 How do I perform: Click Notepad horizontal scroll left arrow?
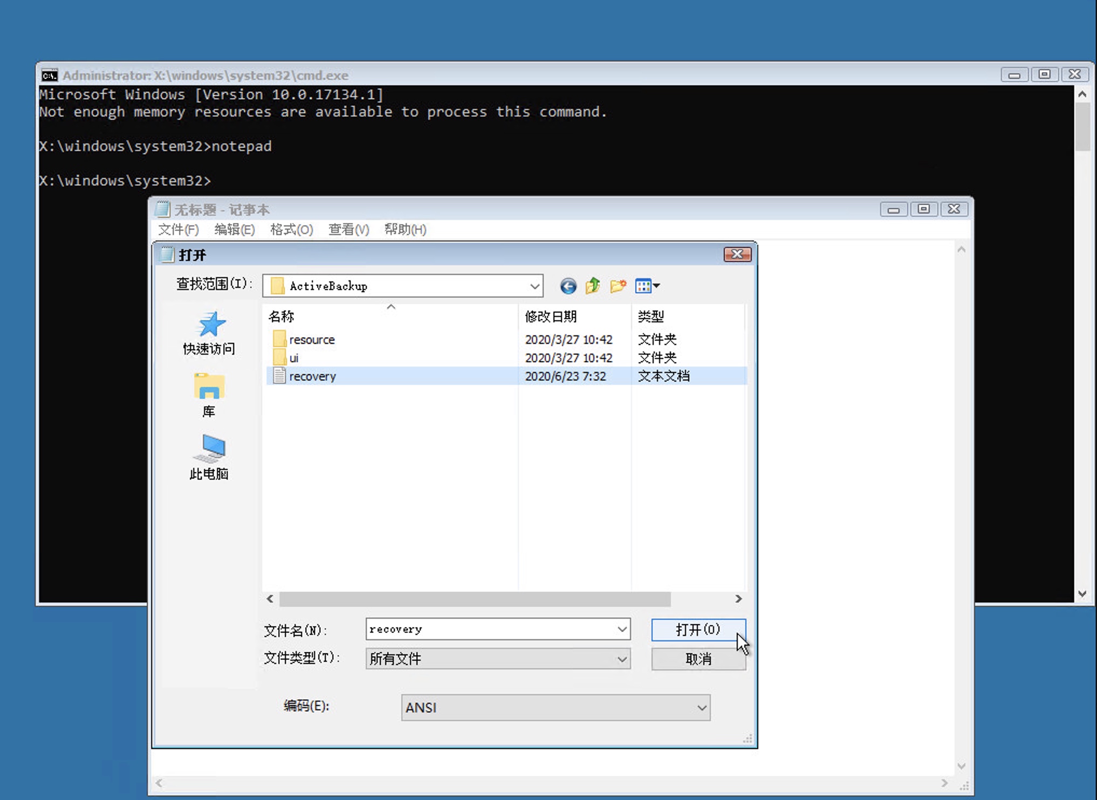(x=159, y=783)
